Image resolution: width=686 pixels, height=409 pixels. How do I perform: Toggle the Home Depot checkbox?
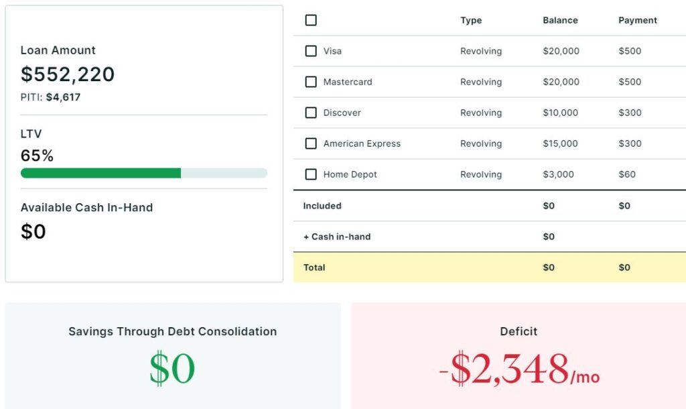pyautogui.click(x=311, y=174)
